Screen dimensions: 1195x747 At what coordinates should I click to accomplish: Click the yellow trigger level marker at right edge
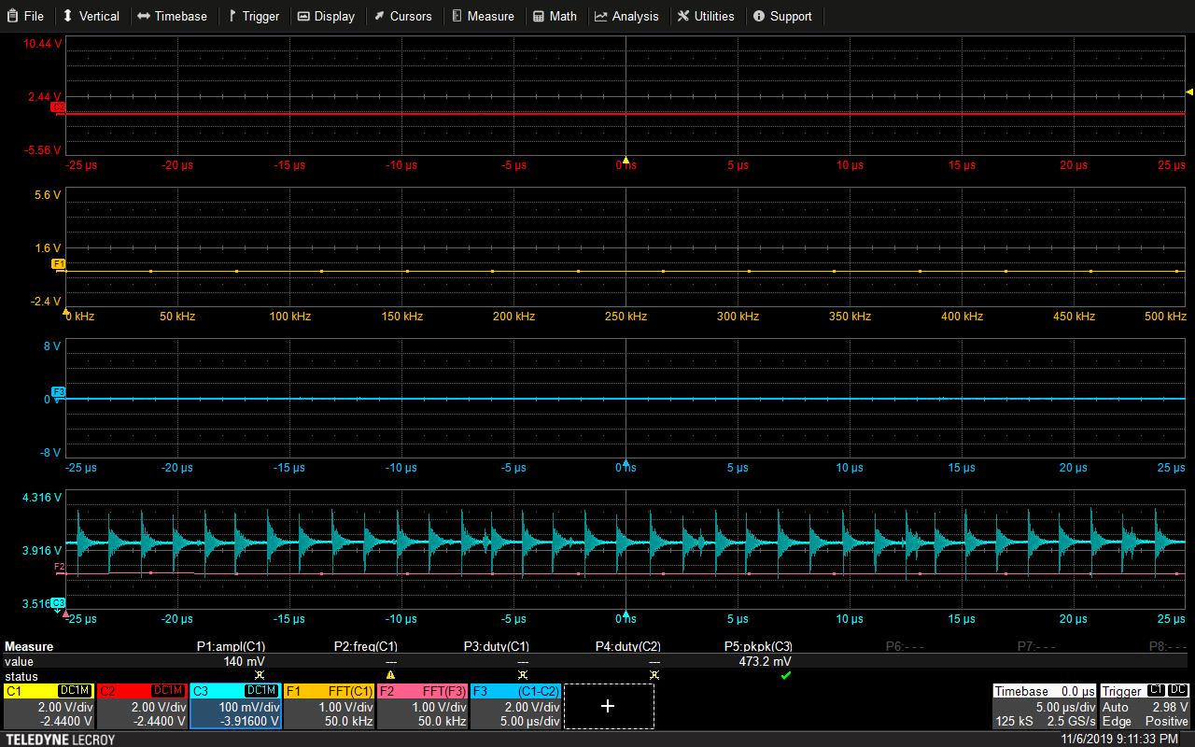click(1189, 92)
